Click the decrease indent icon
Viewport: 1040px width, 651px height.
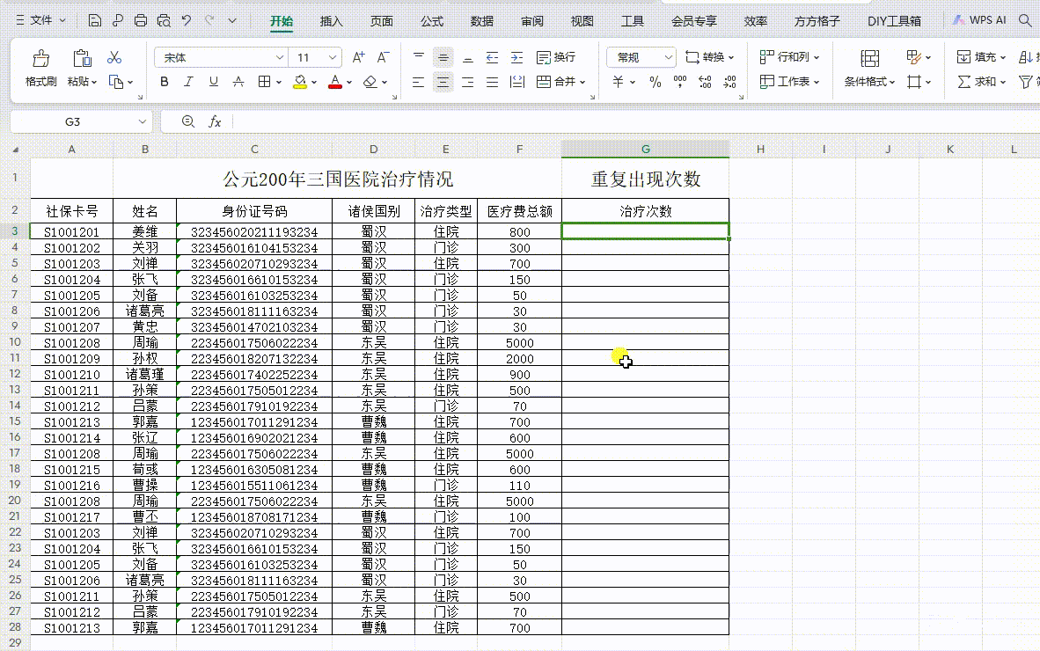[x=492, y=58]
